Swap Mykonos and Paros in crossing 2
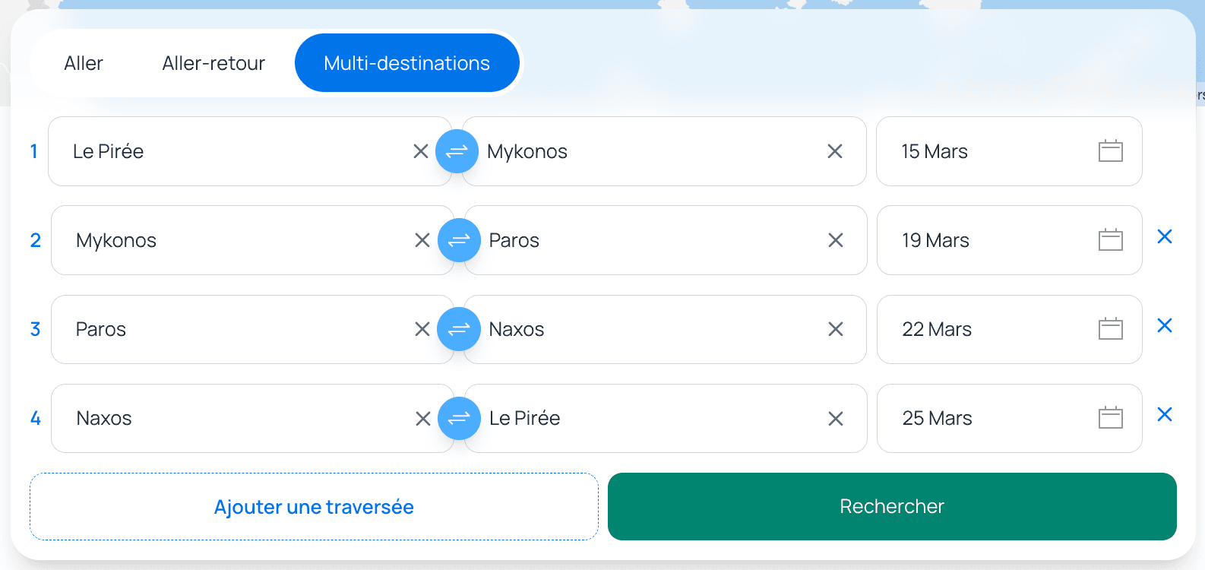This screenshot has height=570, width=1205. tap(459, 240)
